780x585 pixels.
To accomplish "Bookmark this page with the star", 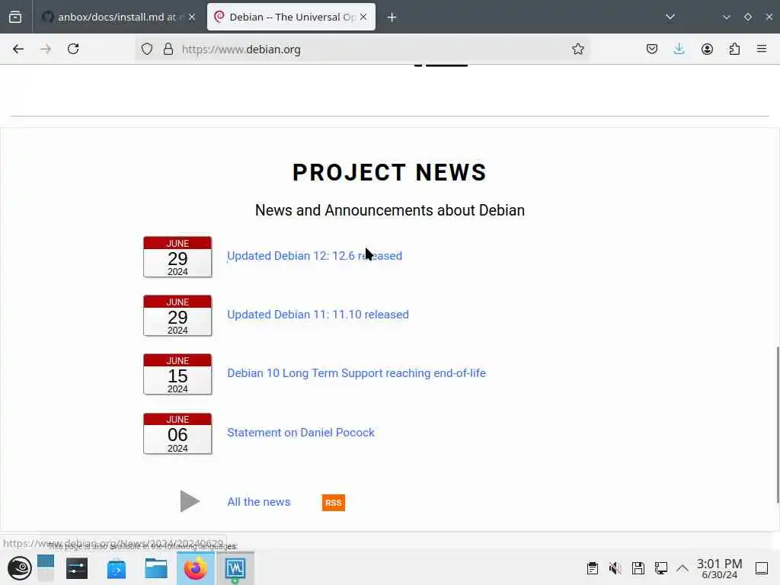I will 577,49.
